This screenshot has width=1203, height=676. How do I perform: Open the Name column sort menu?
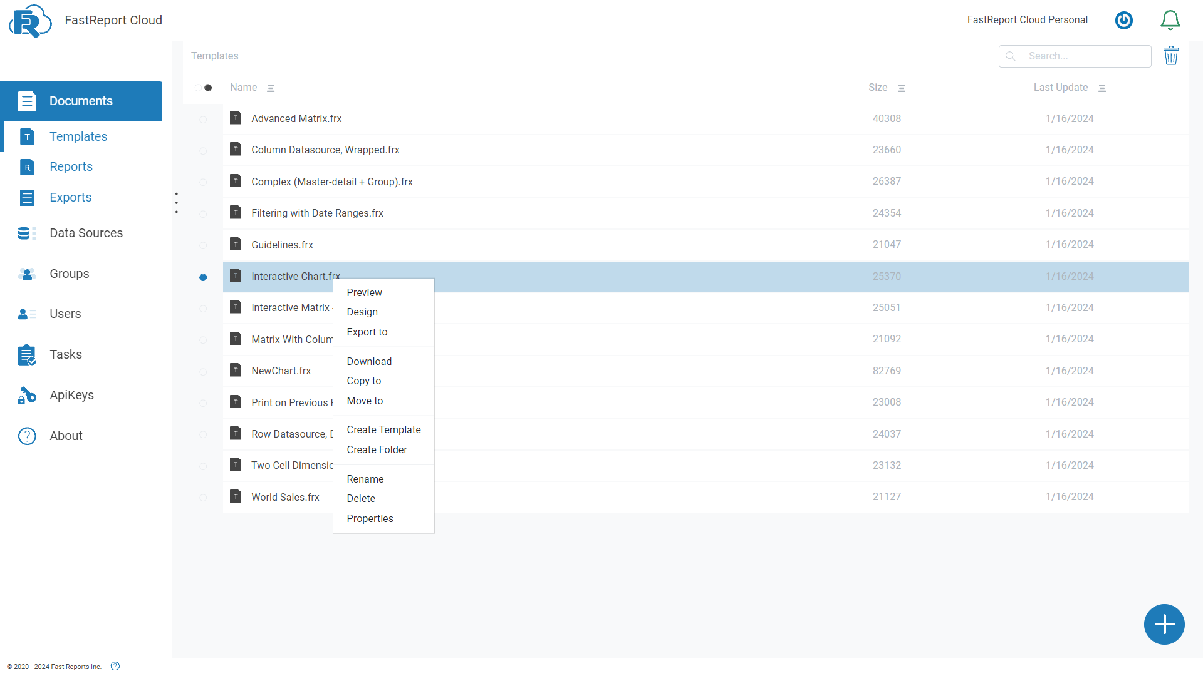pos(271,88)
